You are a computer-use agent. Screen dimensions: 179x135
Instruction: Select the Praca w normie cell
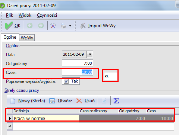[46, 118]
